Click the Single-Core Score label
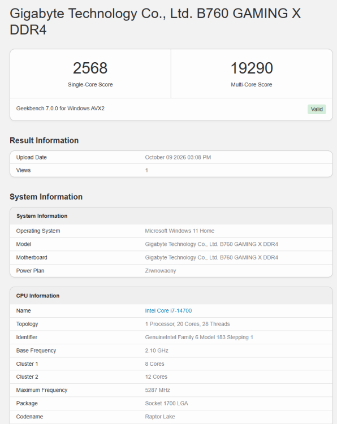The height and width of the screenshot is (424, 337). point(90,85)
